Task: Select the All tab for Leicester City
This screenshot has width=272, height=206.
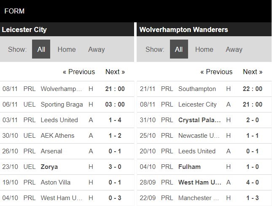Action: [x=41, y=49]
